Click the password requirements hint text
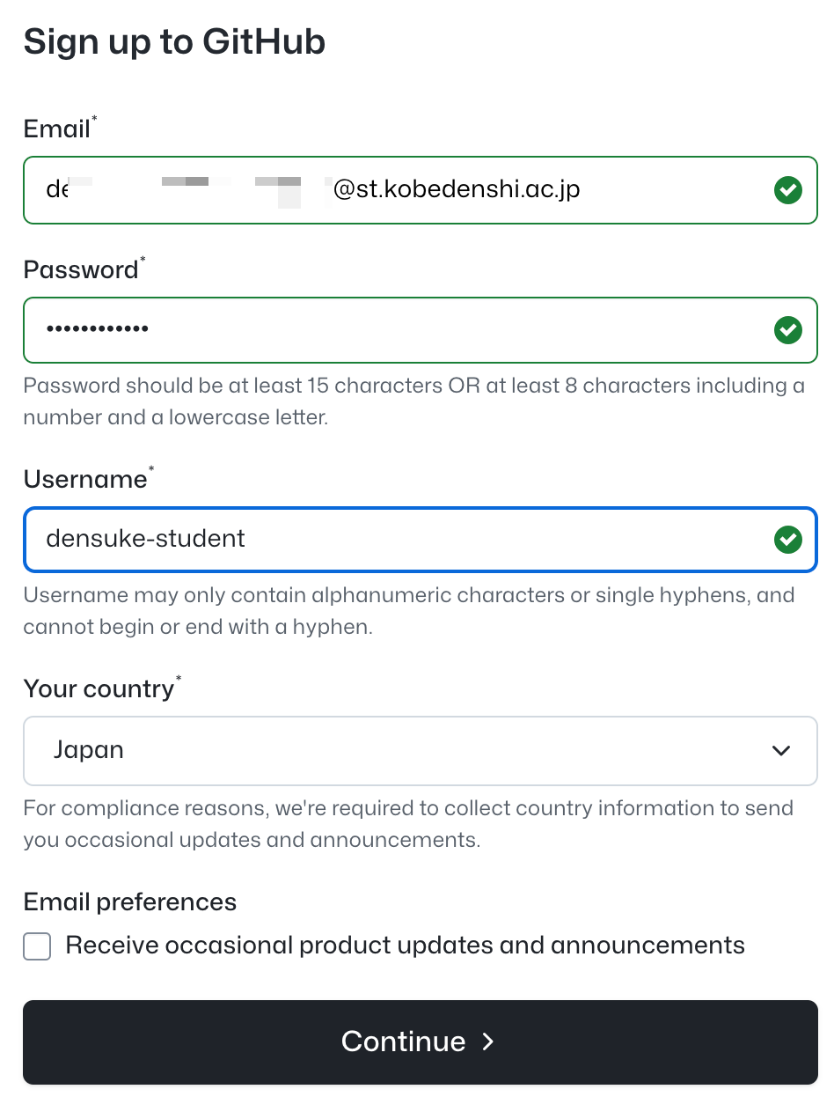Viewport: 834px width, 1104px height. [414, 401]
